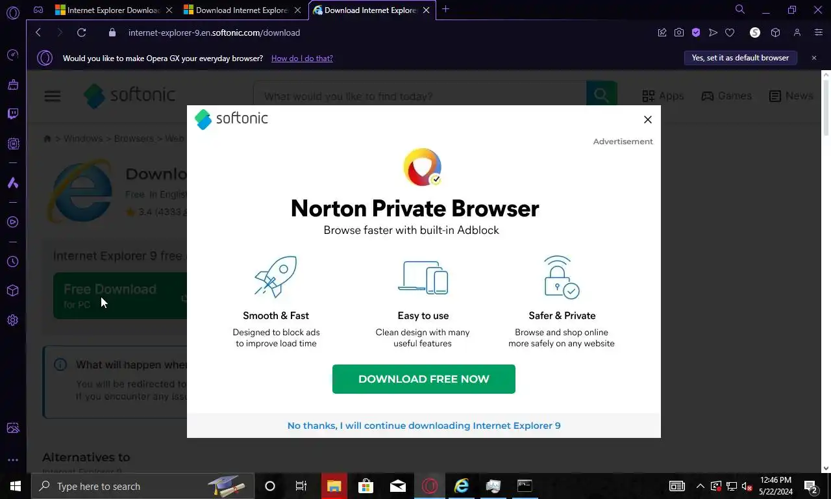Open Internet Explorer from the taskbar
831x499 pixels.
(x=462, y=486)
